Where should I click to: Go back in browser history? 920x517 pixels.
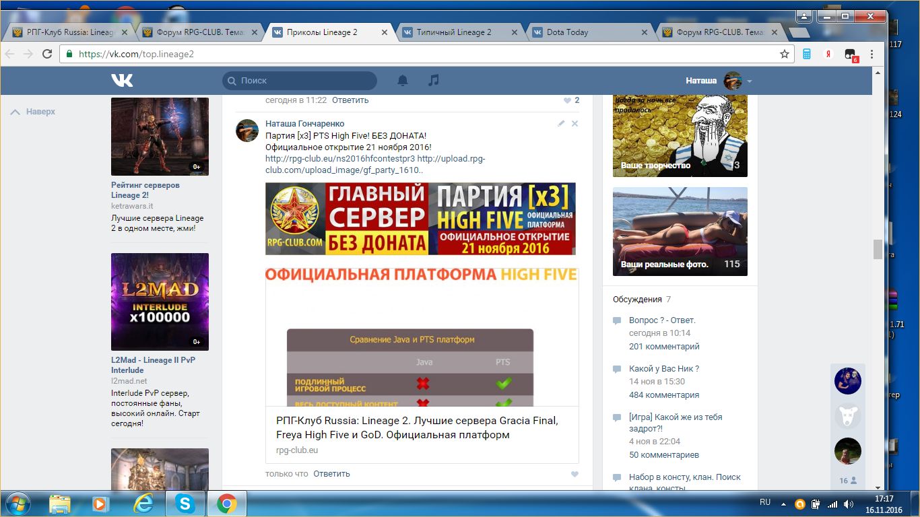(10, 54)
